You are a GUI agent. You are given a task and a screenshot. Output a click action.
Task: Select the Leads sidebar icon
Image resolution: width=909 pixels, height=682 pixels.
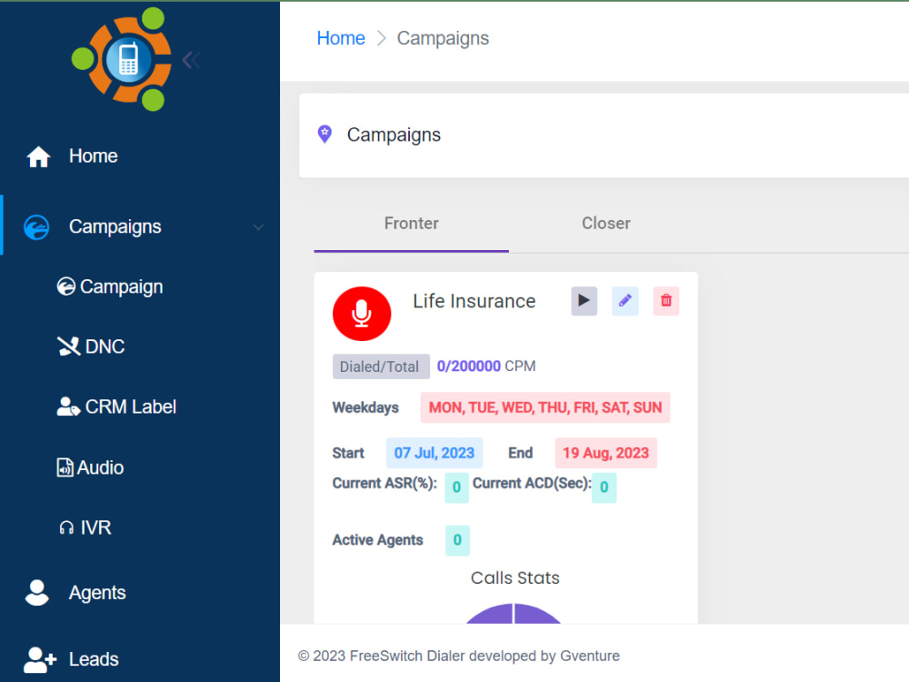coord(39,658)
